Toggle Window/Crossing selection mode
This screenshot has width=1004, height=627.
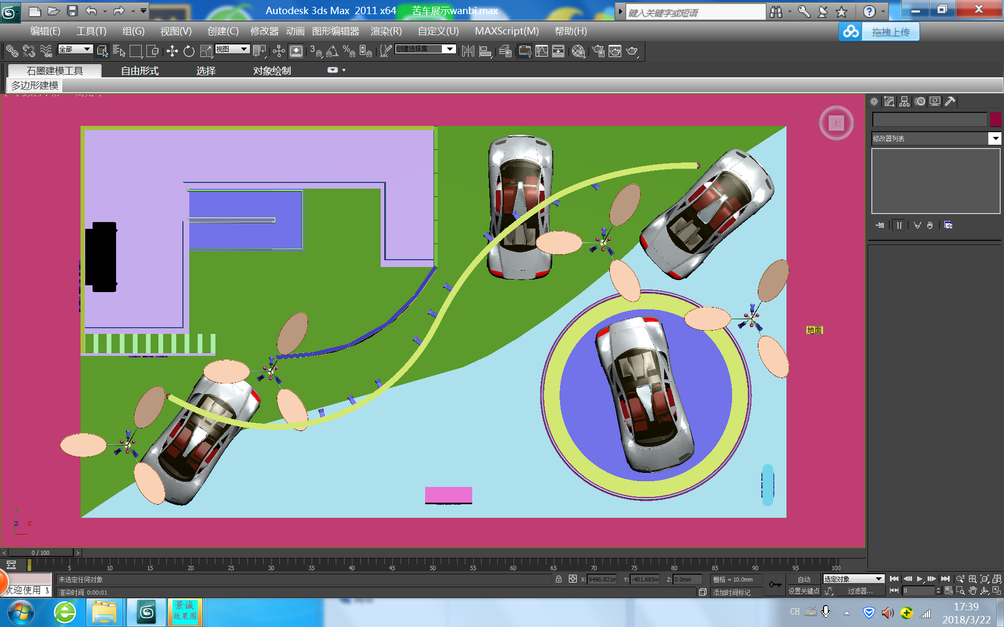point(152,51)
